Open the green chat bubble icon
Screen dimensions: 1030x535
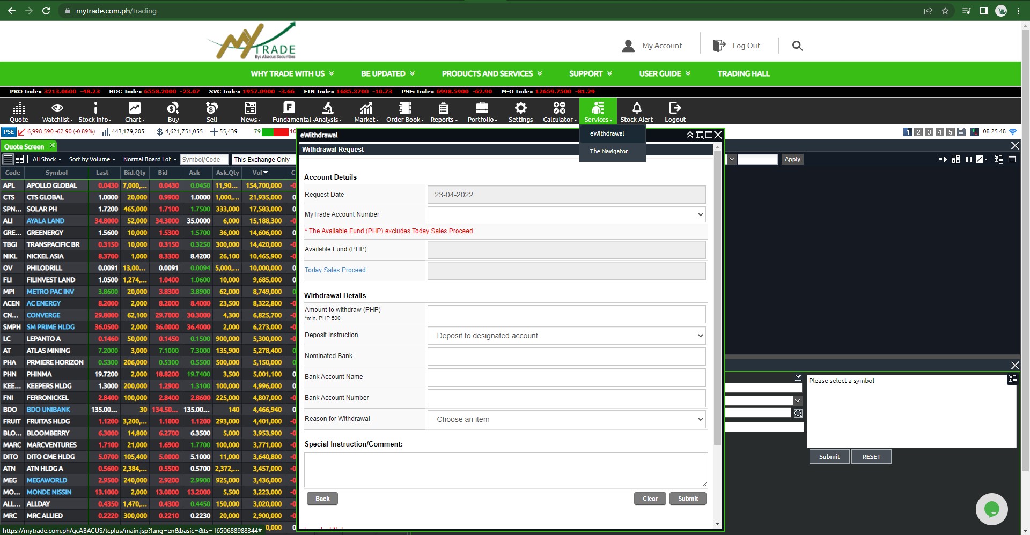[991, 509]
